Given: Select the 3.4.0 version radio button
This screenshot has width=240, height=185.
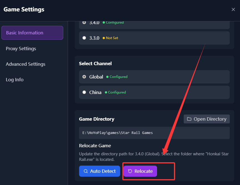Looking at the screenshot, I should click(x=84, y=22).
